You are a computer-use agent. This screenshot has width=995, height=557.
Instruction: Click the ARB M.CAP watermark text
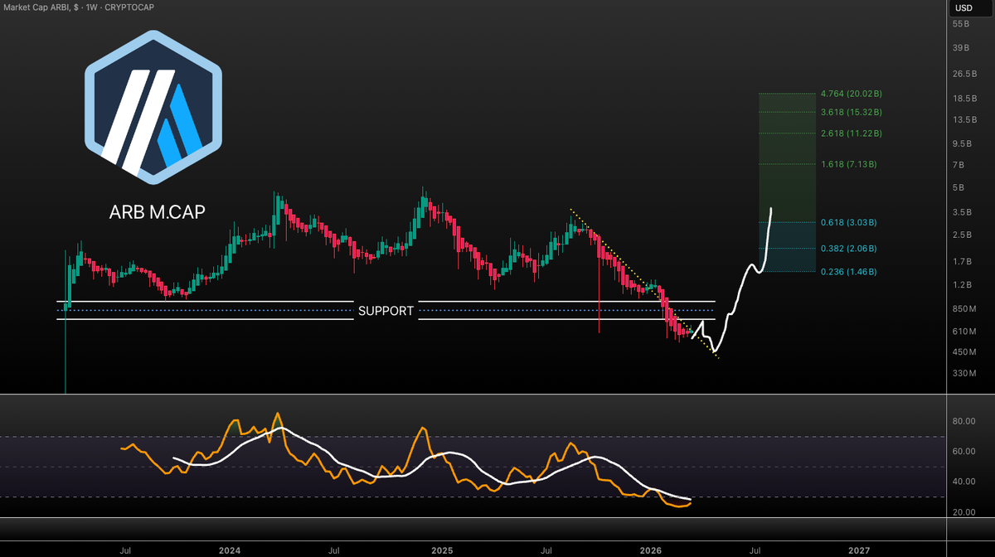pos(158,211)
